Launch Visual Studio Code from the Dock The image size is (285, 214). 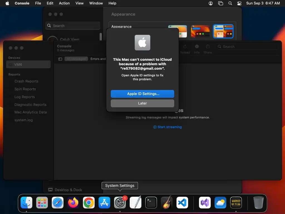[x=182, y=203]
